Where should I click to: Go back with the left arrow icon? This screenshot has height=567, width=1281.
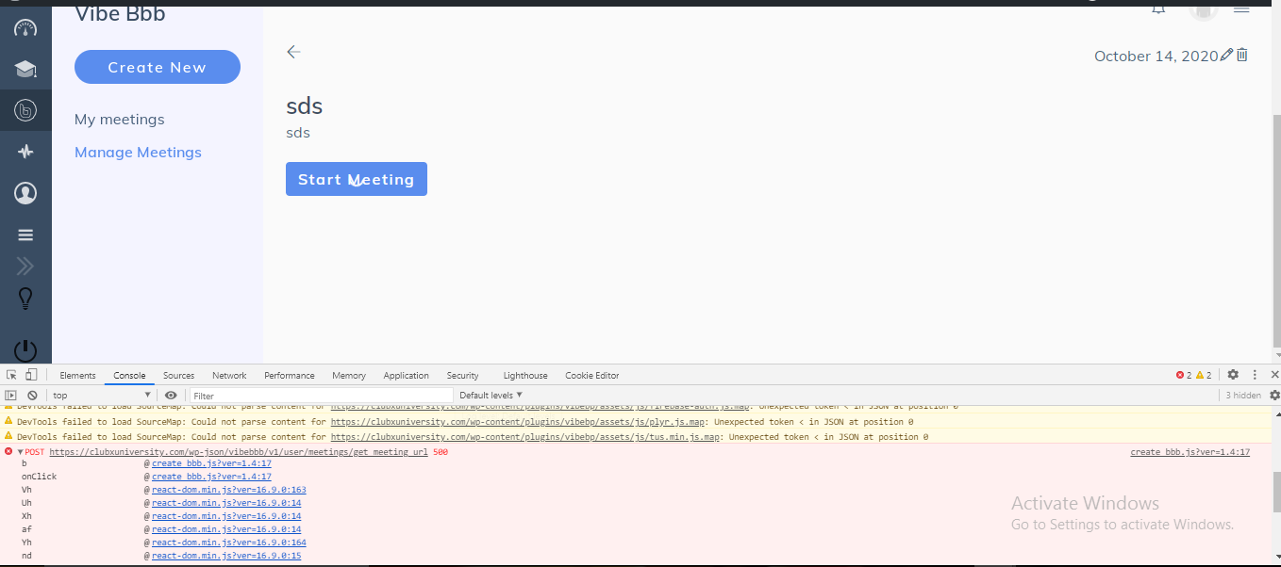tap(293, 52)
